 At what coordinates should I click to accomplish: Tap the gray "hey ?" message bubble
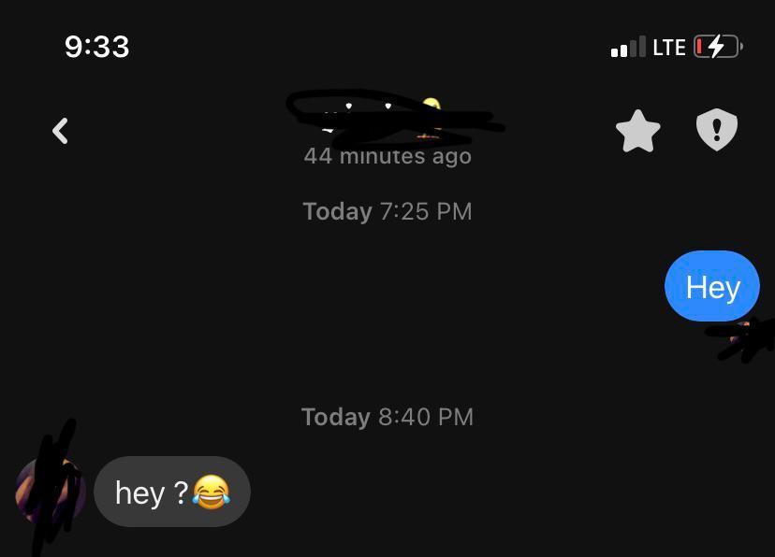(x=172, y=492)
